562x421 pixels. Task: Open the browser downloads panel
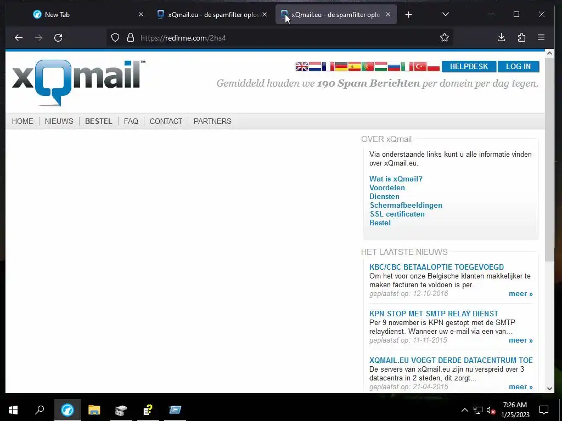tap(502, 38)
